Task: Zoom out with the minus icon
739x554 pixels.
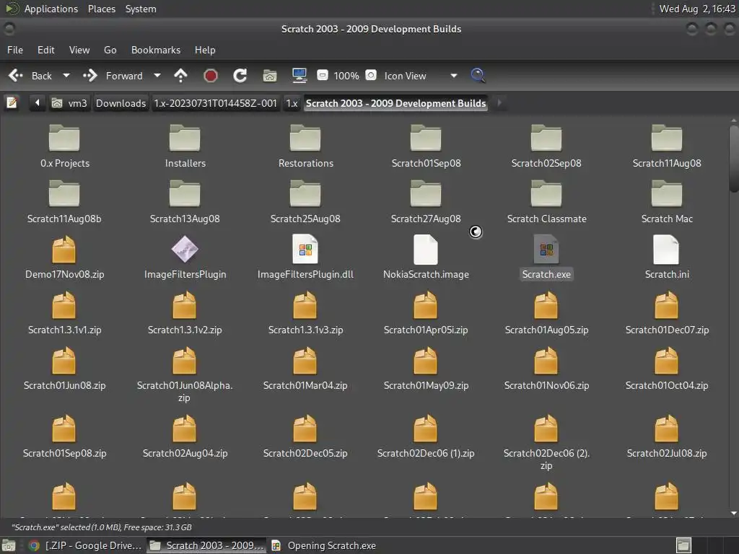Action: tap(323, 75)
